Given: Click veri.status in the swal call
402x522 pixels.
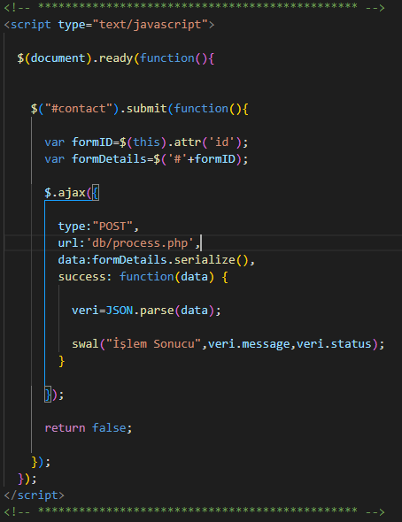Looking at the screenshot, I should [x=334, y=343].
